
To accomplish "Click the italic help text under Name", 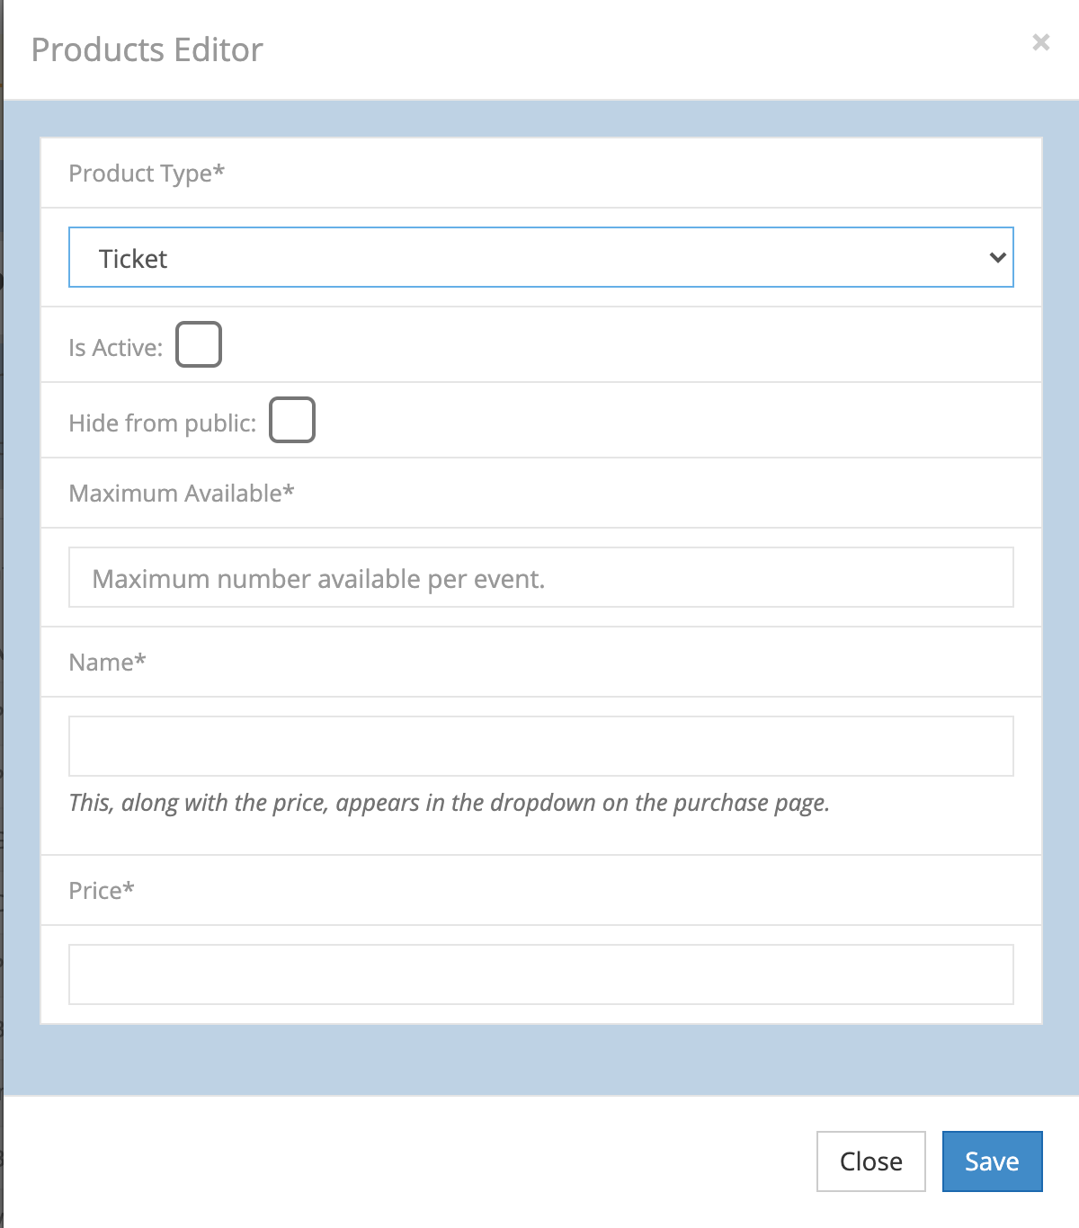I will tap(449, 803).
